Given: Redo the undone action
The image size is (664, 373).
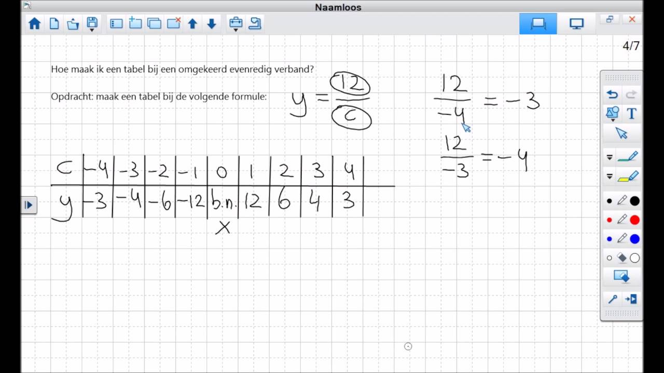Looking at the screenshot, I should click(x=631, y=94).
